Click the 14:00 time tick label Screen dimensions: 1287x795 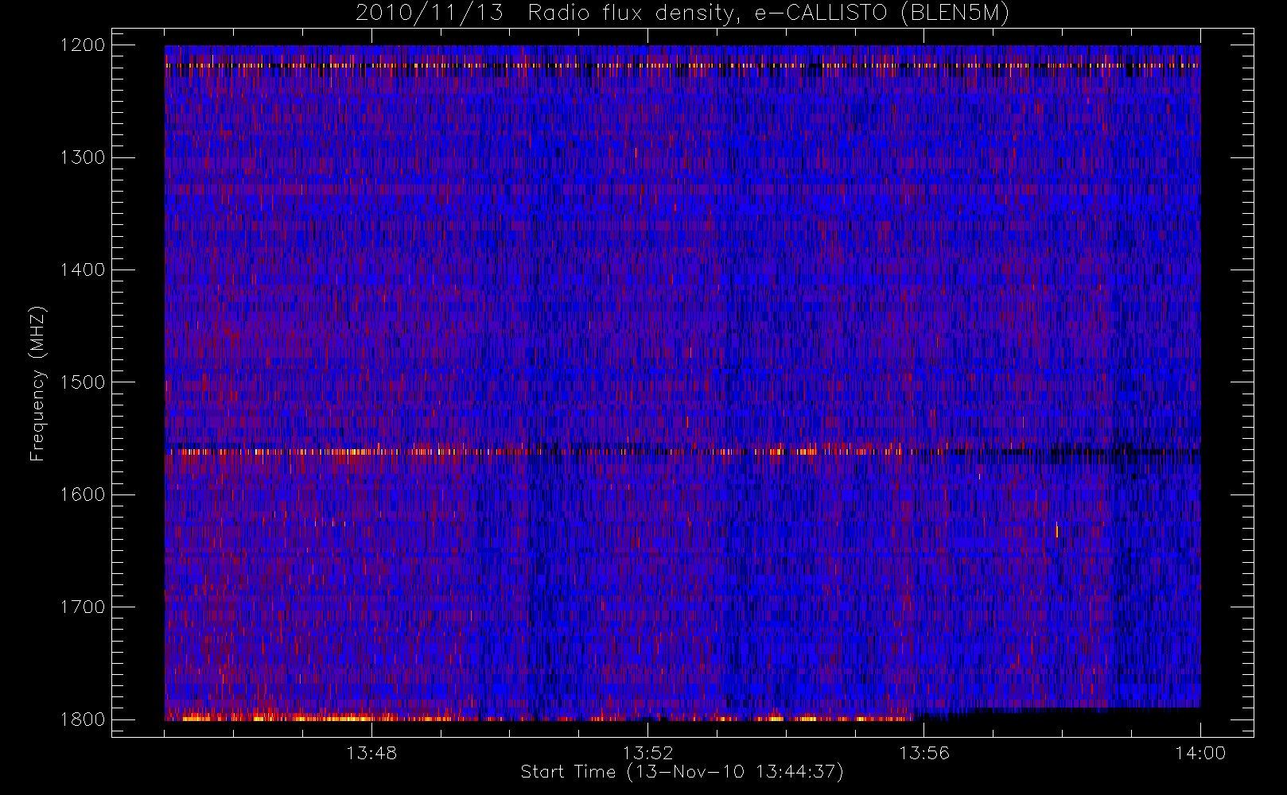click(x=1200, y=753)
